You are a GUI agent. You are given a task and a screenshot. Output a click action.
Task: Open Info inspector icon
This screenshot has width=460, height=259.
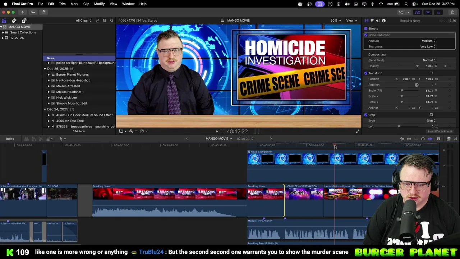383,21
